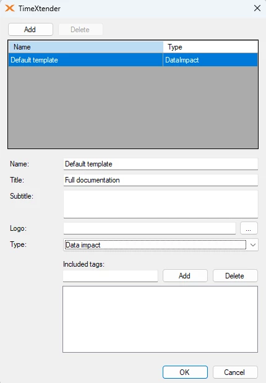This screenshot has height=383, width=266.
Task: Click the empty gray area of template list
Action: (x=133, y=107)
